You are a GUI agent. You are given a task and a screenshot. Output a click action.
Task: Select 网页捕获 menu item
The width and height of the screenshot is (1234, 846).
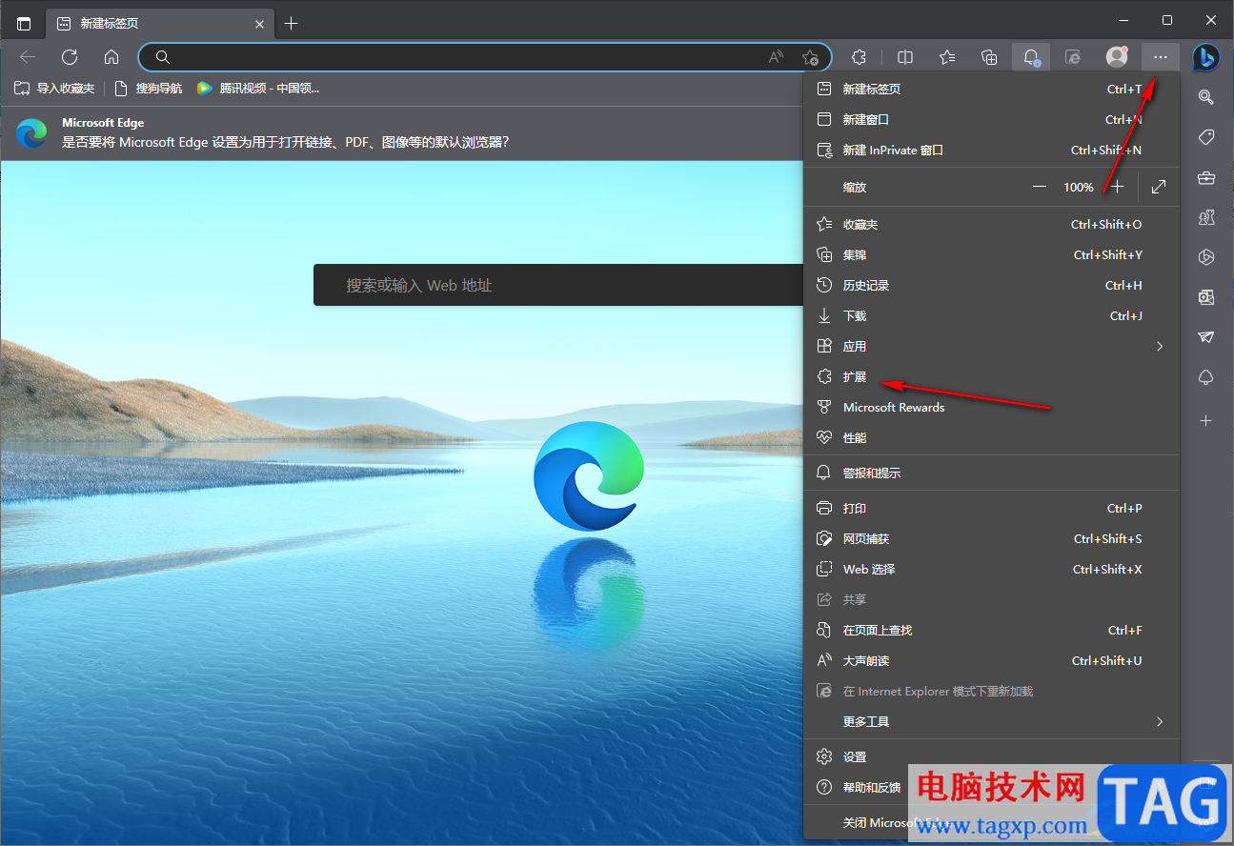pos(992,538)
